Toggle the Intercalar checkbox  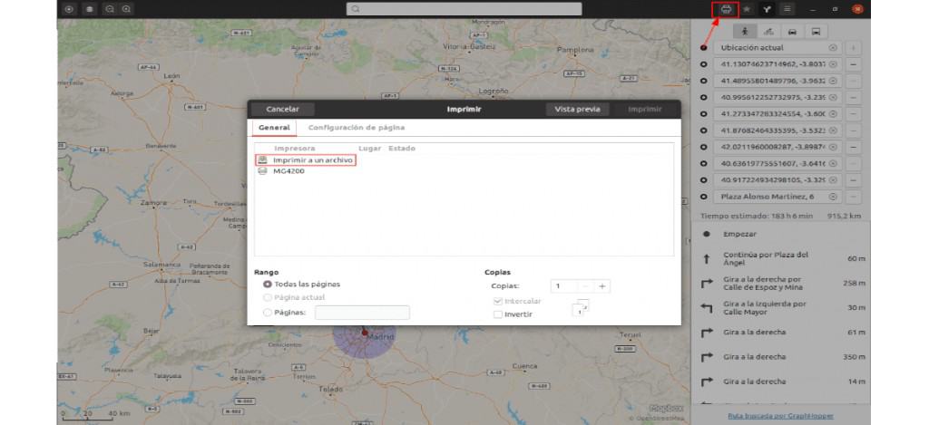(x=498, y=301)
